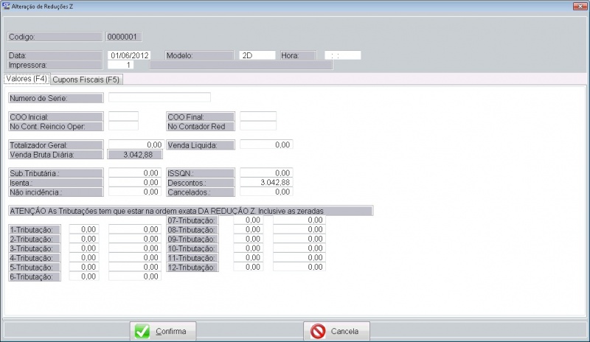Click the 1-Tributação rate field
590x342 pixels.
(x=84, y=230)
